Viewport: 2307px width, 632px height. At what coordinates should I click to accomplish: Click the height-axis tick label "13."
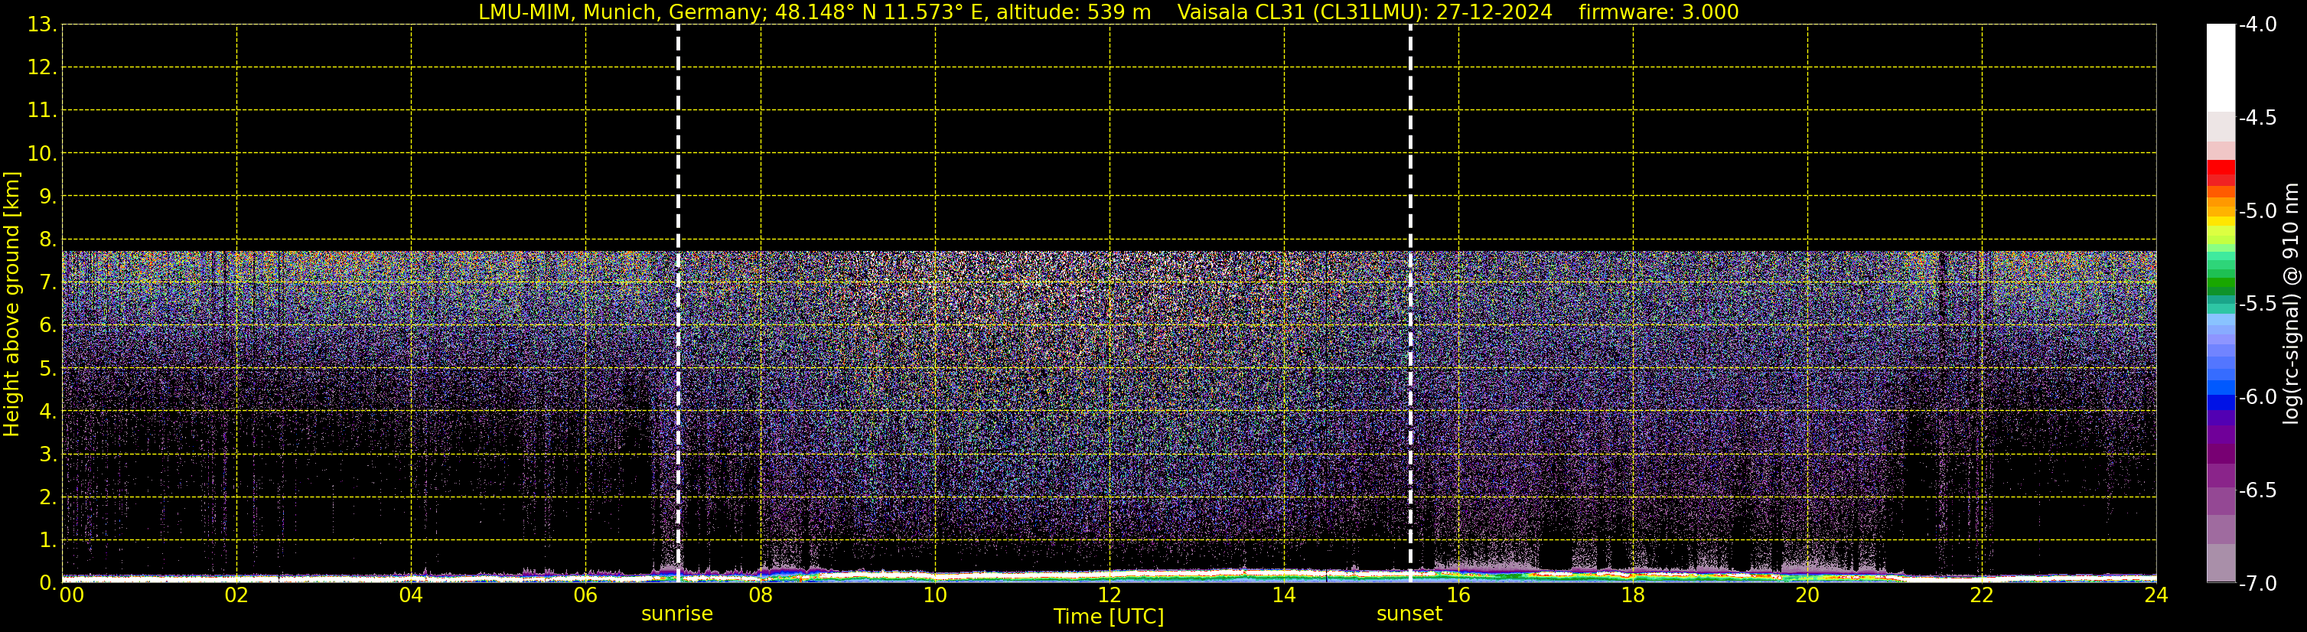[x=42, y=24]
